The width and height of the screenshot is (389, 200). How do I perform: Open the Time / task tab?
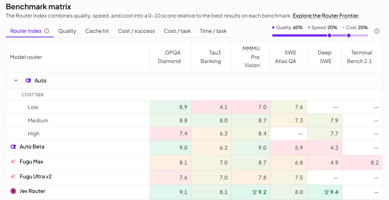click(x=213, y=31)
